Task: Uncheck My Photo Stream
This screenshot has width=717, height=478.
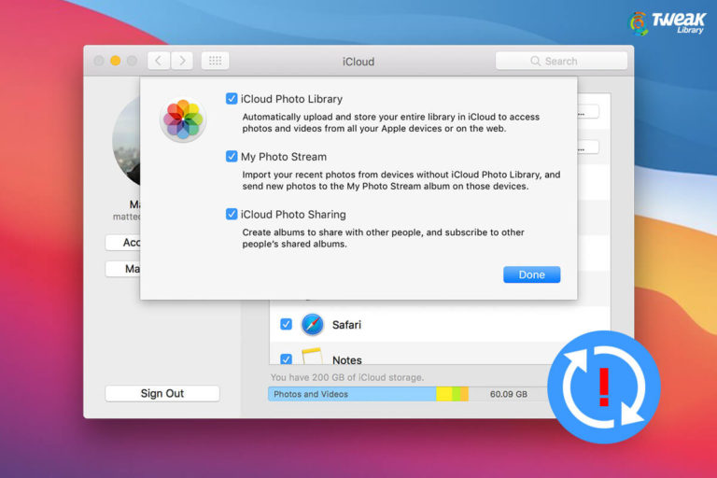Action: pos(232,157)
